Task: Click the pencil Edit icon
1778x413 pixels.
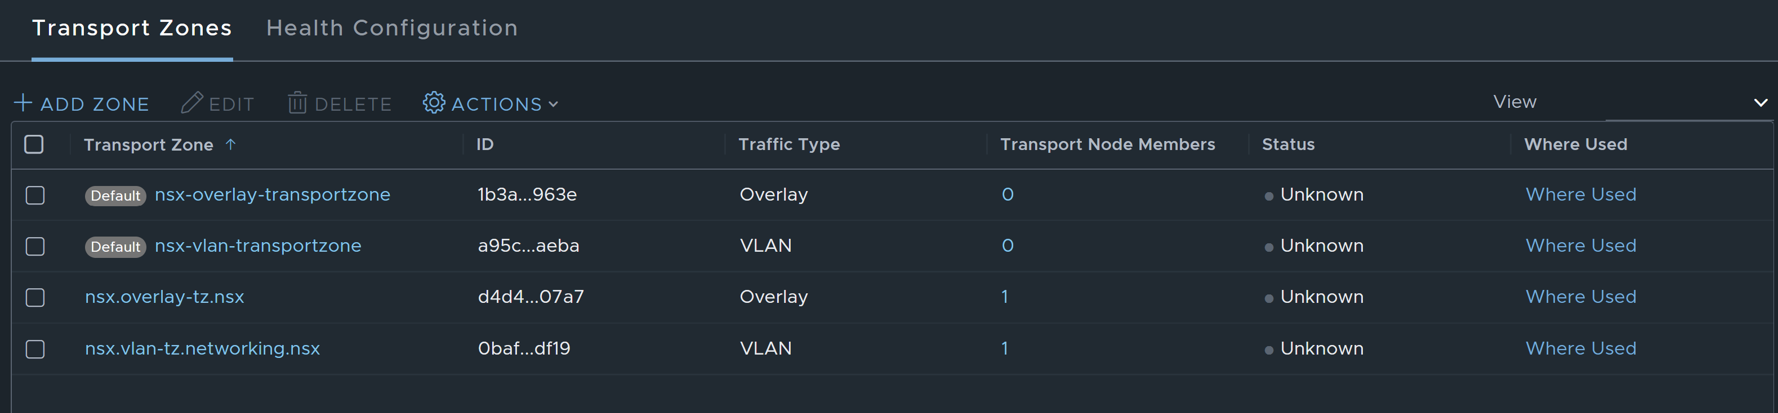Action: tap(192, 103)
